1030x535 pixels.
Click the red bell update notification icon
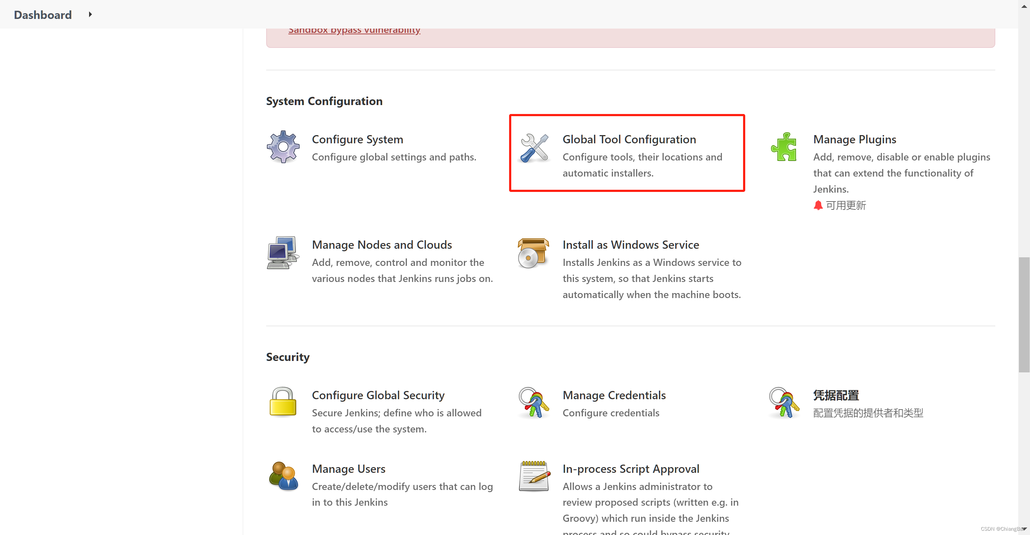[818, 205]
